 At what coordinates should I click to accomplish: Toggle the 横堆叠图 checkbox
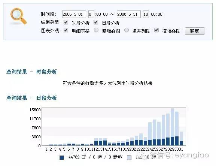[156, 30]
